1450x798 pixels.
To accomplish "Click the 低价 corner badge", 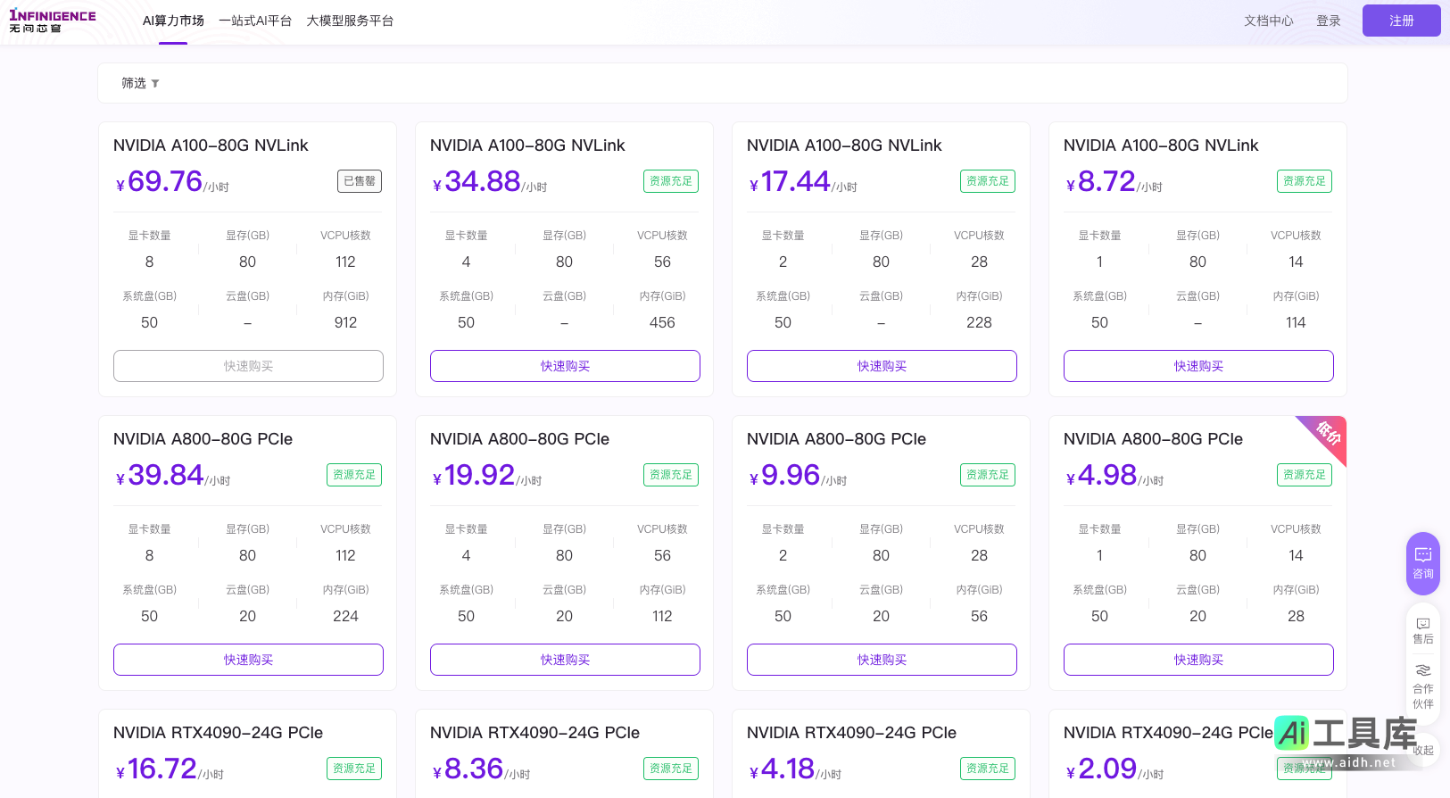I will 1328,433.
